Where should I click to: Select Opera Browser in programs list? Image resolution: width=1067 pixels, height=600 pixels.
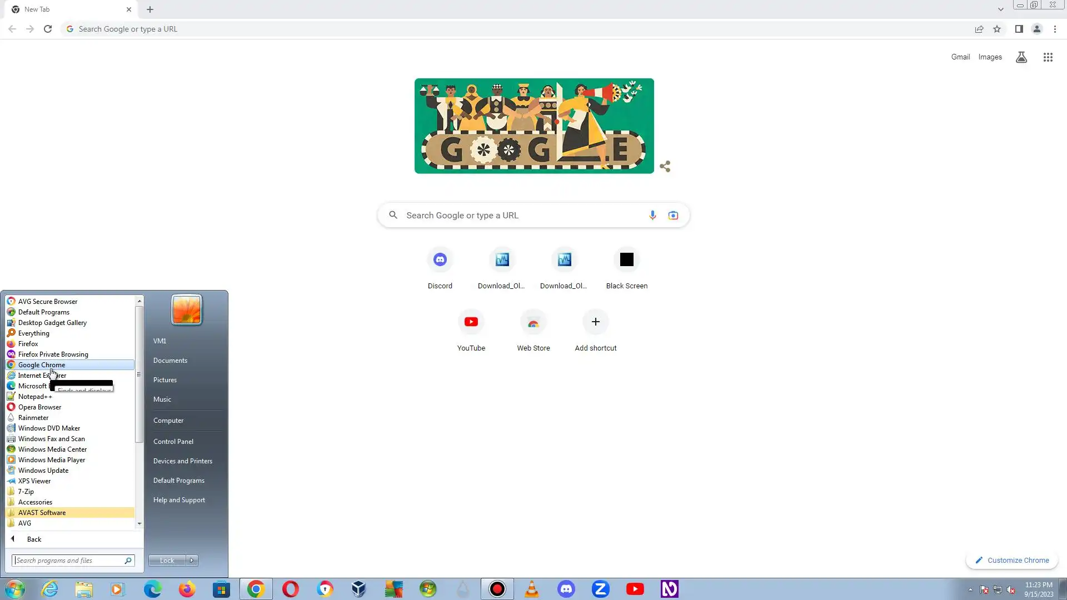coord(39,407)
